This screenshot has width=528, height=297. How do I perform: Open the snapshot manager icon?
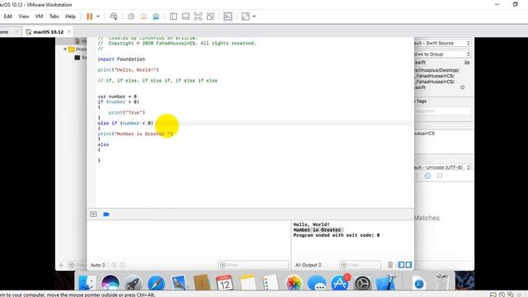tap(156, 16)
